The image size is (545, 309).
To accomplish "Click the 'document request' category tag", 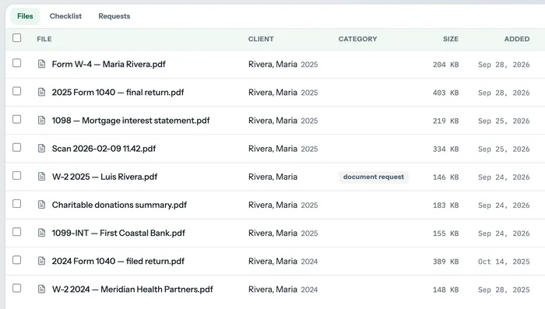I will click(374, 177).
